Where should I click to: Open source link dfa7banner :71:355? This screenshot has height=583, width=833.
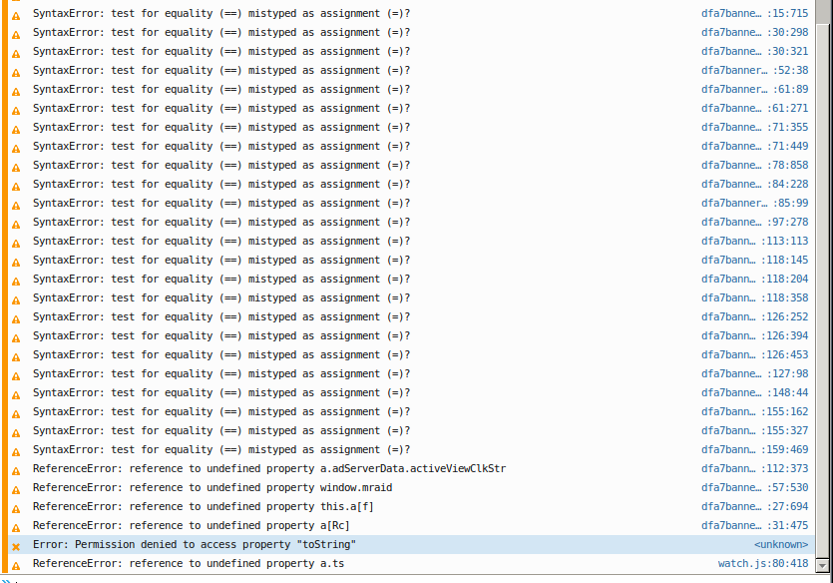[754, 127]
